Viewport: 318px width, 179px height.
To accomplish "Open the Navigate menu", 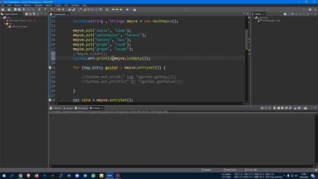I will point(38,5).
